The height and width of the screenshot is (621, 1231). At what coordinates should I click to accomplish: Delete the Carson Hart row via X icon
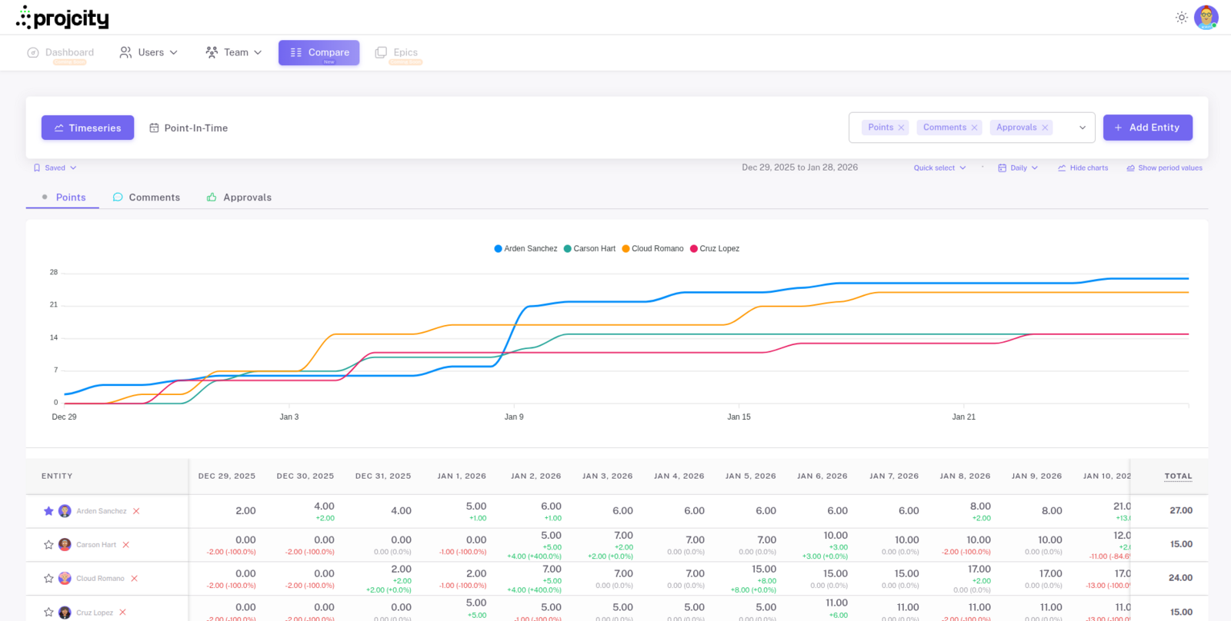tap(126, 545)
